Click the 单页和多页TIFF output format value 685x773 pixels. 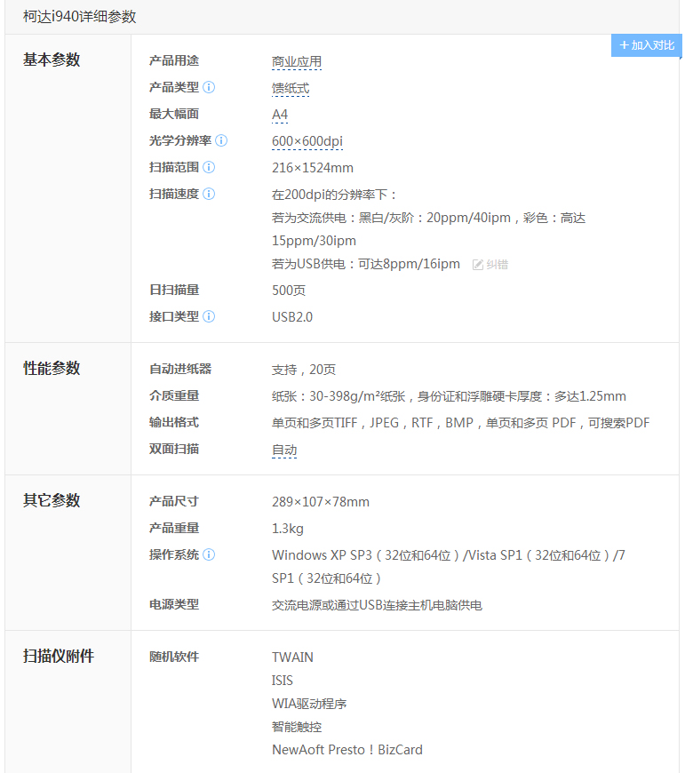(461, 423)
